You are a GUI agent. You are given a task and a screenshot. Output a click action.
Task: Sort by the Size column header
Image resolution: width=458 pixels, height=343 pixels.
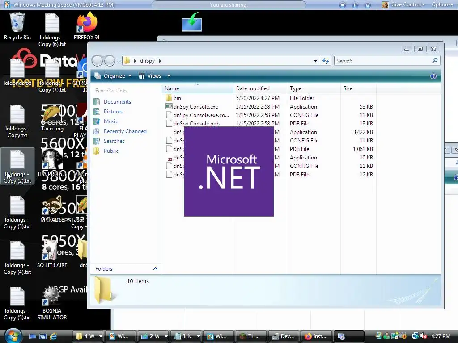coord(358,88)
